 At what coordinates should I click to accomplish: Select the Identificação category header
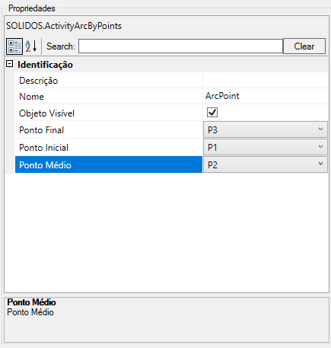[x=45, y=65]
